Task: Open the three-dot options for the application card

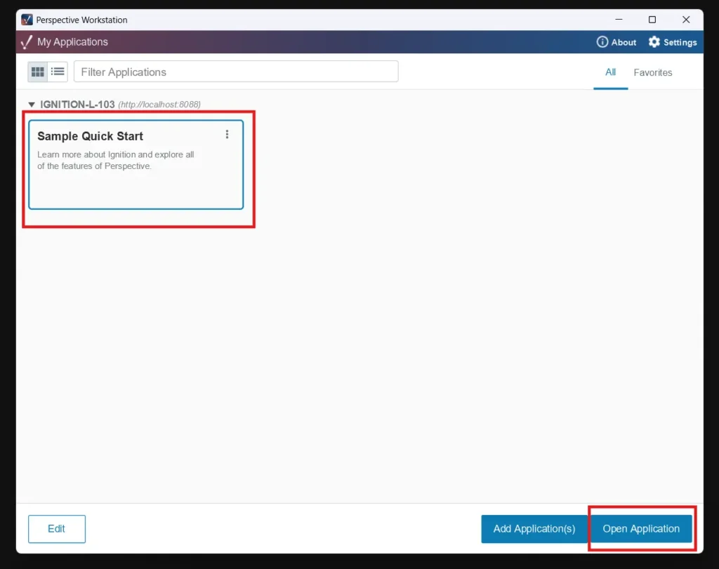Action: pyautogui.click(x=227, y=134)
